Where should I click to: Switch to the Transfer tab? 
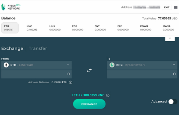[38, 48]
